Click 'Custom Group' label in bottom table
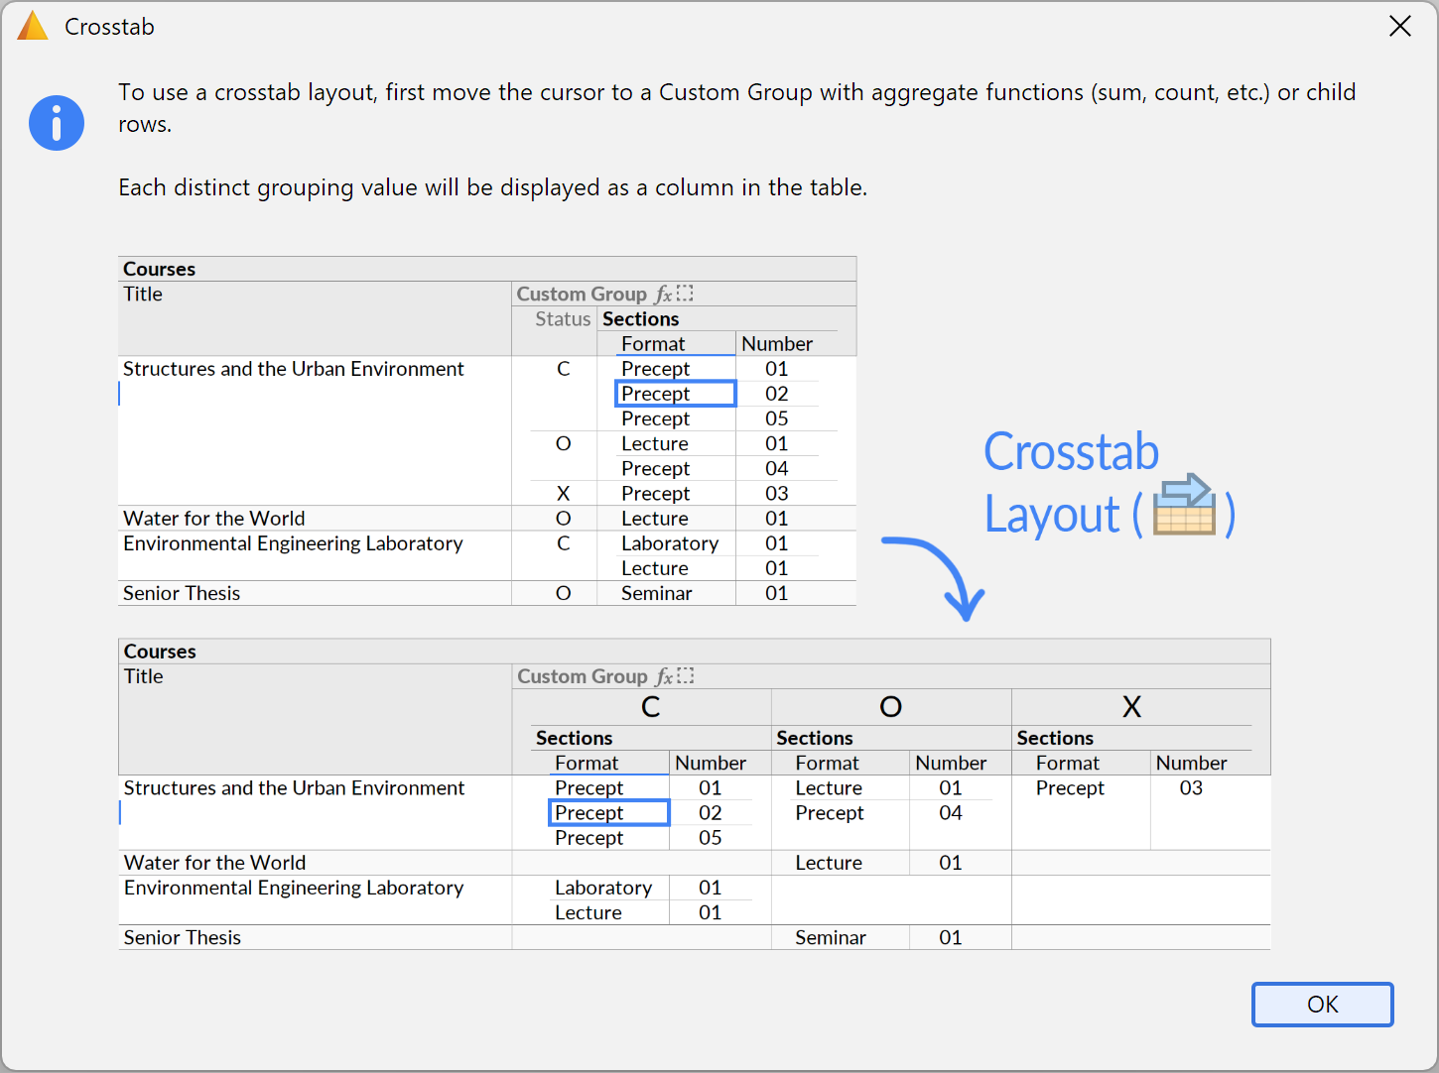The height and width of the screenshot is (1073, 1439). pos(583,677)
